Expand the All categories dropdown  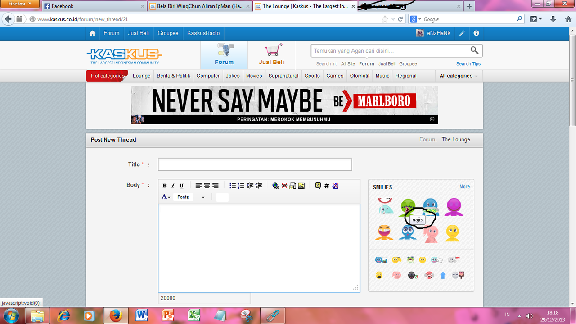459,76
